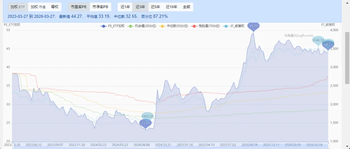Click the 50 left axis value
This screenshot has width=350, height=149.
pos(8,30)
